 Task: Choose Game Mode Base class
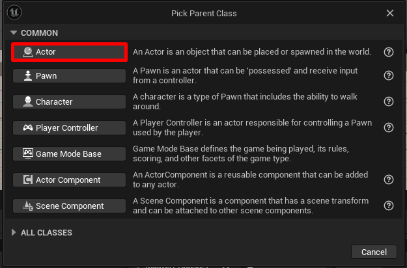pyautogui.click(x=69, y=154)
